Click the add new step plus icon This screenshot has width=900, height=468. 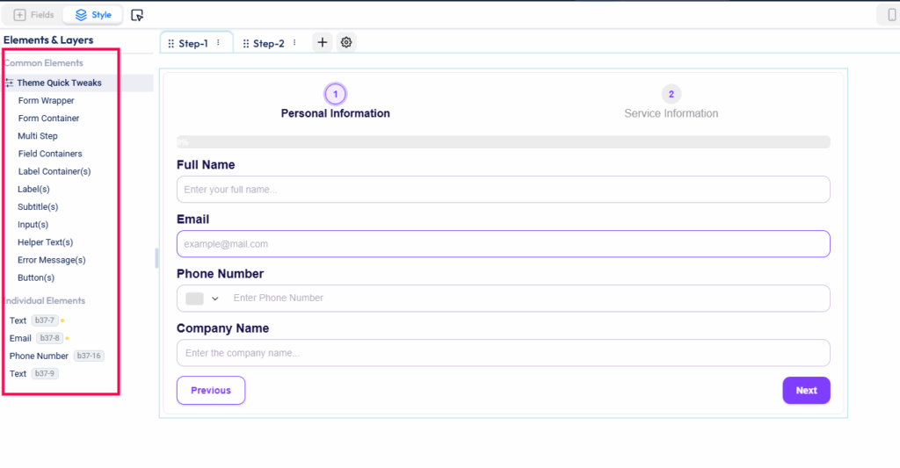click(x=323, y=42)
